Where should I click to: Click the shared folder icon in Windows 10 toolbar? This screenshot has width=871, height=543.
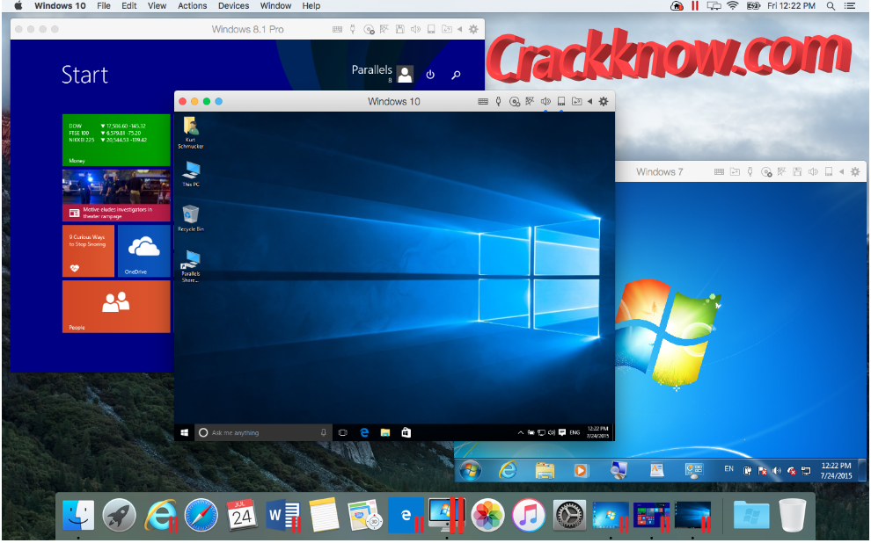[x=577, y=102]
